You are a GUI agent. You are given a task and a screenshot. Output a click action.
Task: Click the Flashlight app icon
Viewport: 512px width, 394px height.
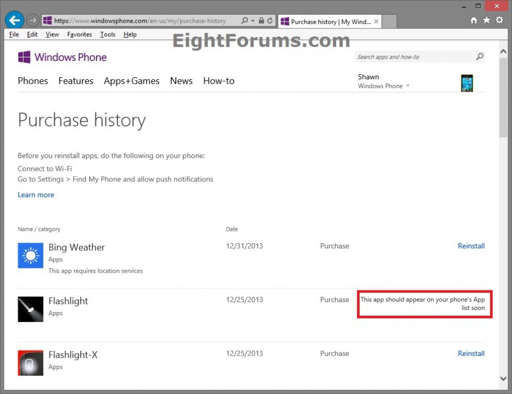30,309
